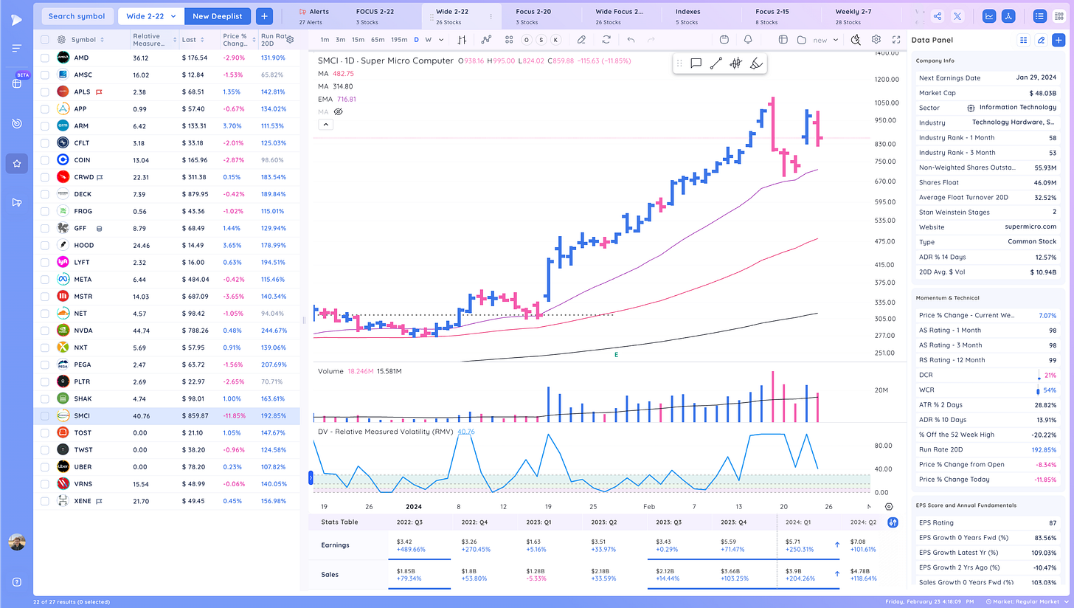Open the Data Panel list view icon
The width and height of the screenshot is (1074, 608).
(1024, 40)
